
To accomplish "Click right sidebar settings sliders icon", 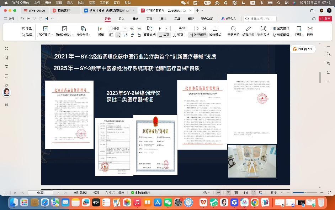I will pos(329,73).
